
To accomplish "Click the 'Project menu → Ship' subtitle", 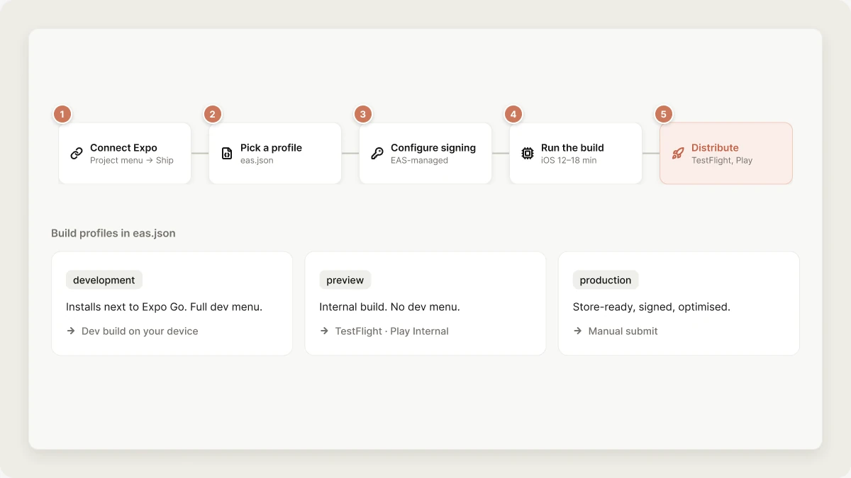I will pyautogui.click(x=132, y=161).
